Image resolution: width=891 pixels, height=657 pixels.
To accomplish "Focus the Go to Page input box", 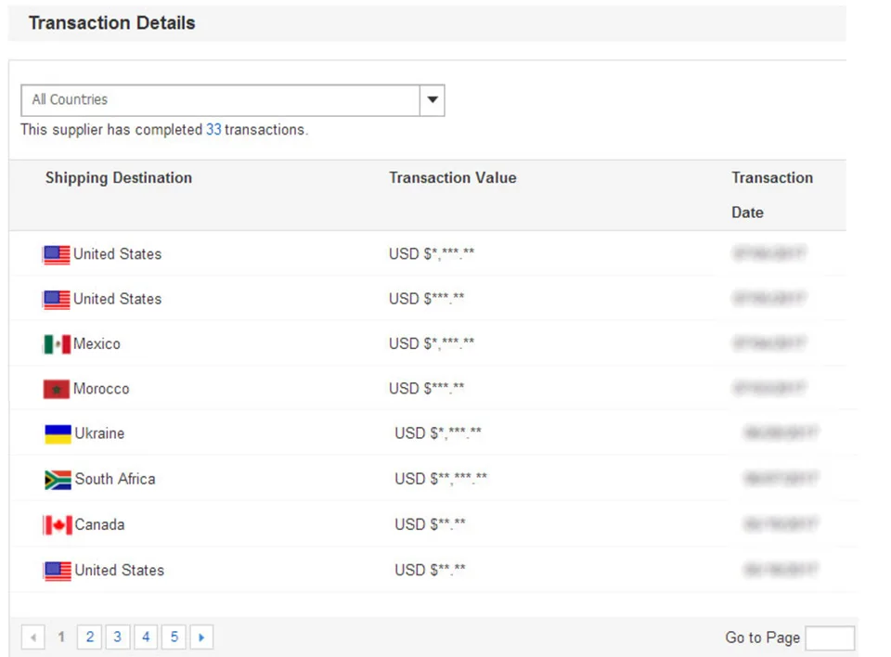I will (x=830, y=638).
